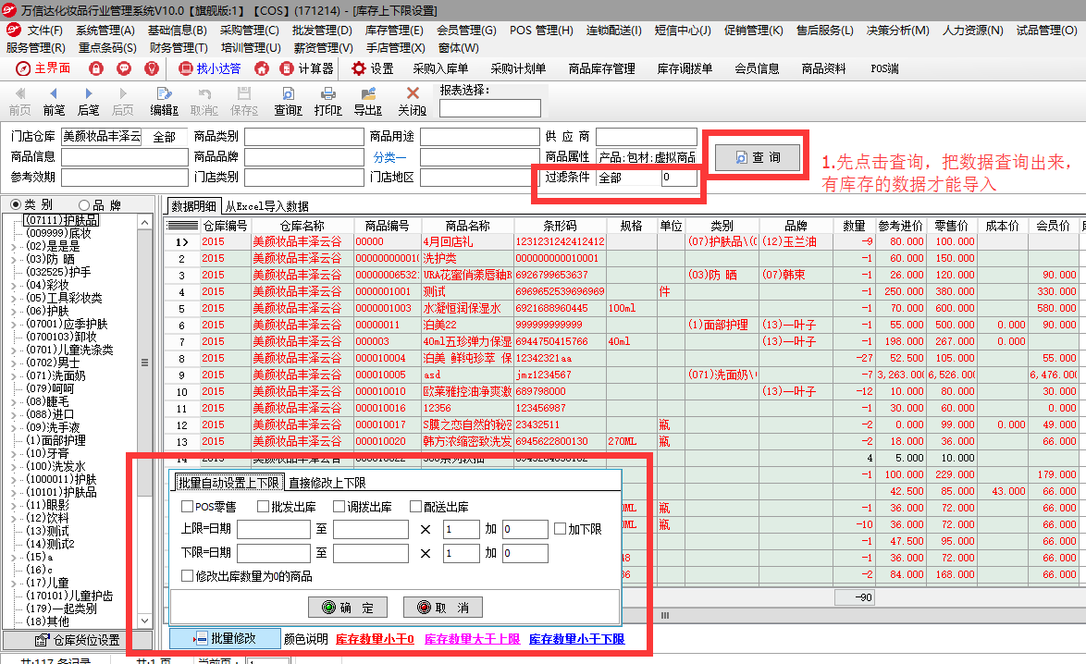
Task: Check the 加下限 checkbox
Action: click(560, 530)
